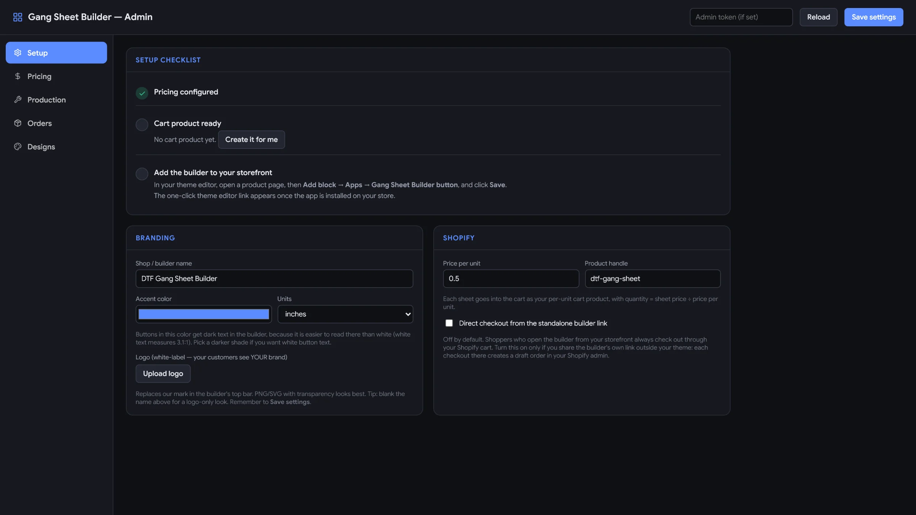Open the Designs section label
The height and width of the screenshot is (515, 916).
pyautogui.click(x=41, y=146)
